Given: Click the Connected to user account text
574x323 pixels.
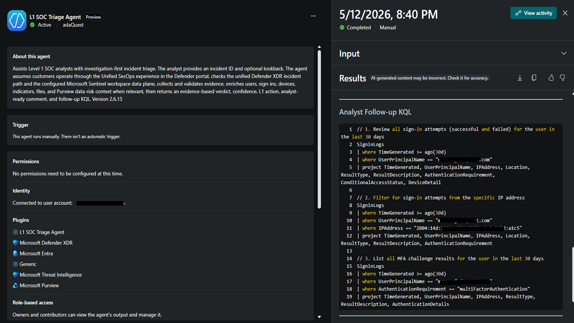Looking at the screenshot, I should click(x=43, y=203).
